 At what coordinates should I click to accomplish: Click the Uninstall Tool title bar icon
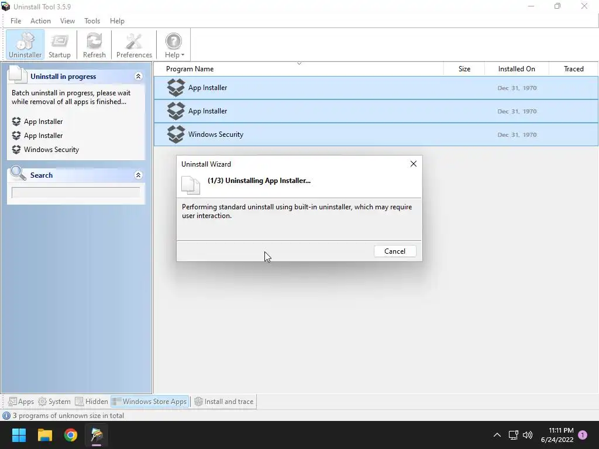[6, 6]
